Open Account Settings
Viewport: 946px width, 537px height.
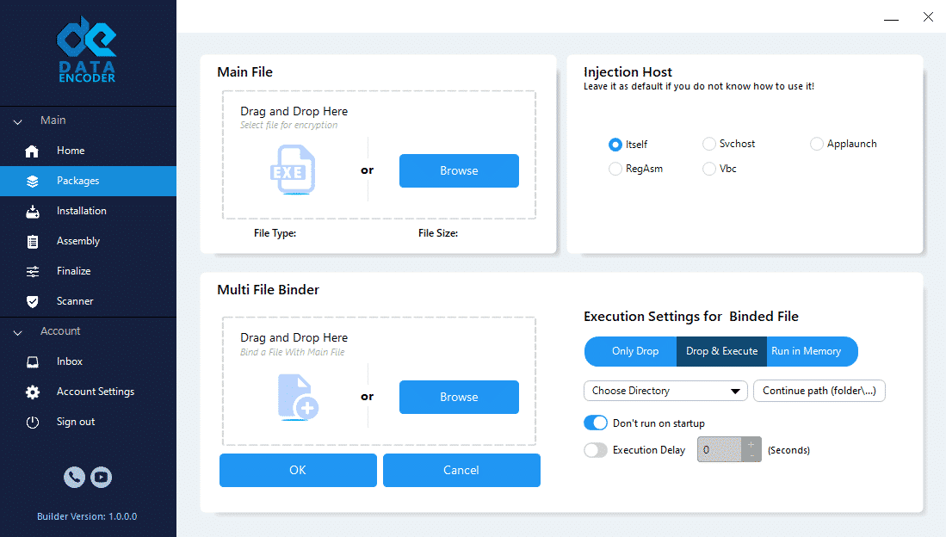(x=88, y=392)
